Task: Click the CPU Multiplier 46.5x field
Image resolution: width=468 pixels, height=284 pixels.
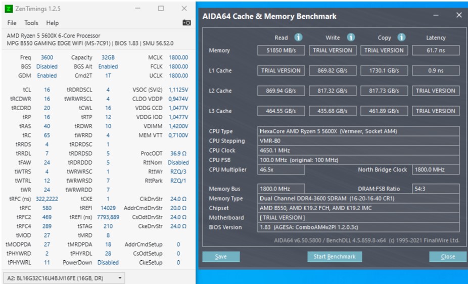Action: [x=281, y=169]
